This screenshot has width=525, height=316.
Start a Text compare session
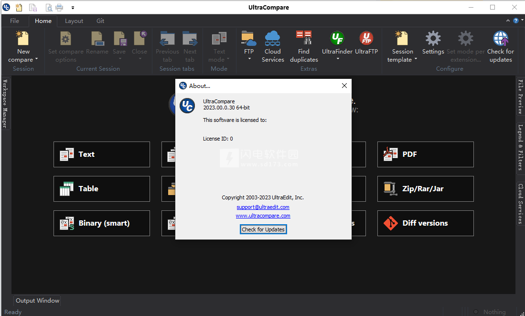point(102,154)
